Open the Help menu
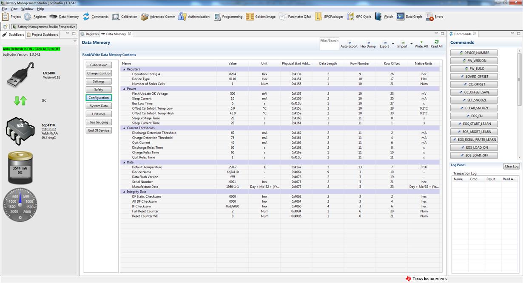The height and width of the screenshot is (283, 523). coord(40,8)
